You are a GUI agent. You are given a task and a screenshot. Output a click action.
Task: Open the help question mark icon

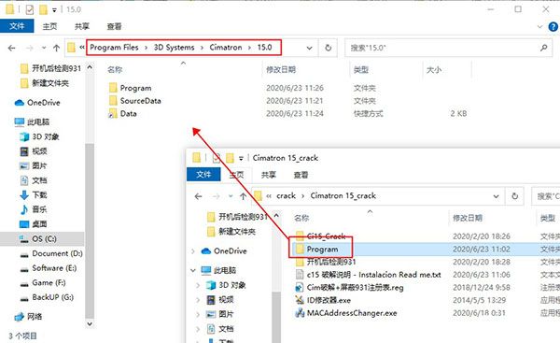tap(553, 26)
